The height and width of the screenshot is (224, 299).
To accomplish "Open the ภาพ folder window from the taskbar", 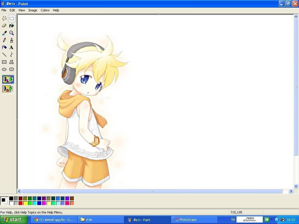I will (101, 220).
